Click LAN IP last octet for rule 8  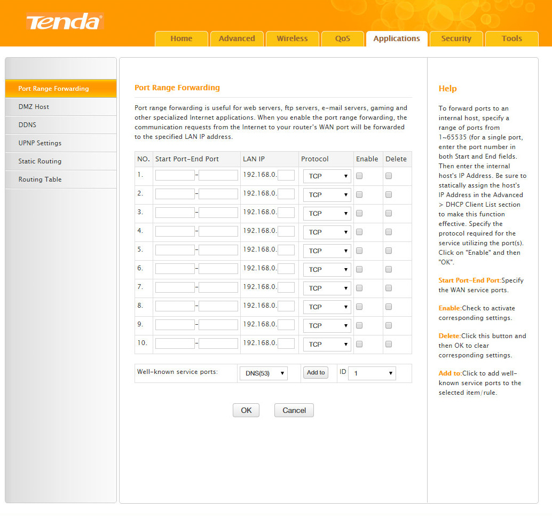click(x=286, y=306)
